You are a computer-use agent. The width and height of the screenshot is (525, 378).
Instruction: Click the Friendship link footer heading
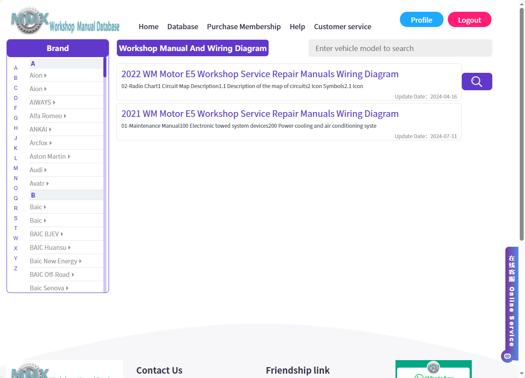[x=298, y=371]
